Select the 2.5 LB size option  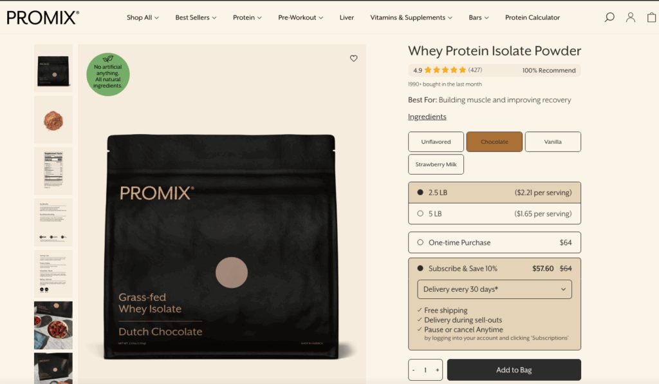point(494,193)
